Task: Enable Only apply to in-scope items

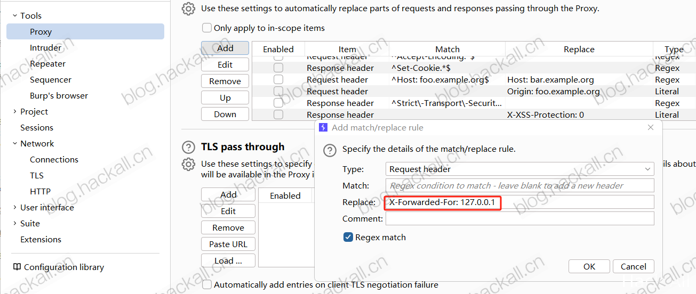Action: pyautogui.click(x=206, y=28)
